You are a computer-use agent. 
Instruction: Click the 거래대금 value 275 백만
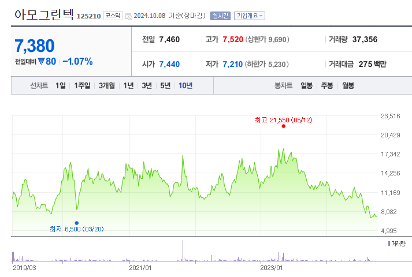point(372,64)
